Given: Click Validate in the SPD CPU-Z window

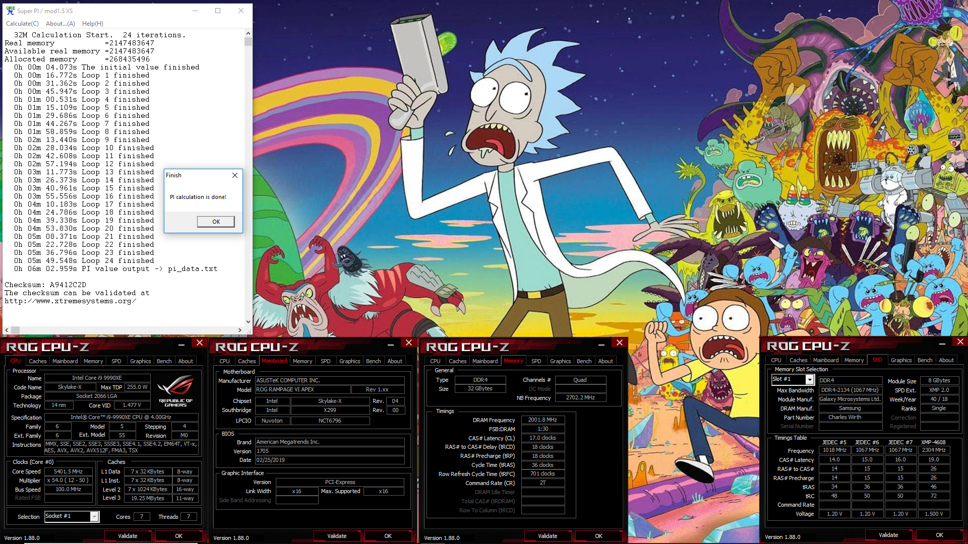Looking at the screenshot, I should 888,535.
